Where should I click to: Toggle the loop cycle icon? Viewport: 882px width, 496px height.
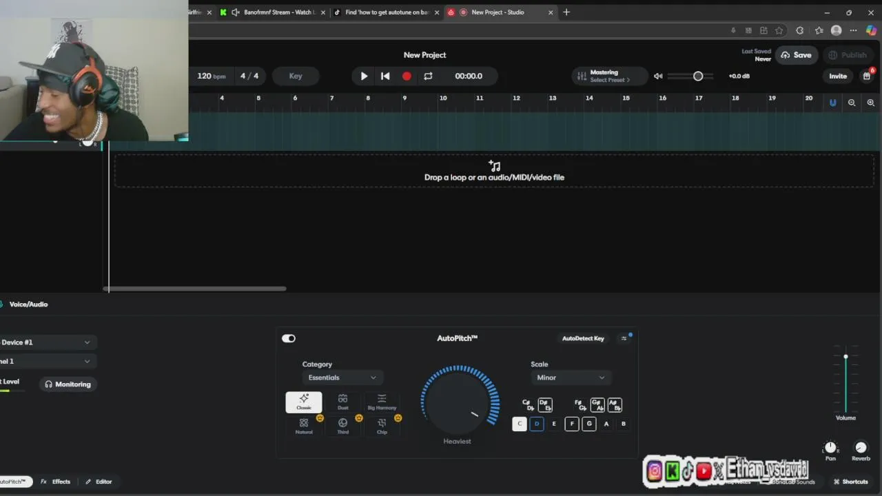point(428,76)
